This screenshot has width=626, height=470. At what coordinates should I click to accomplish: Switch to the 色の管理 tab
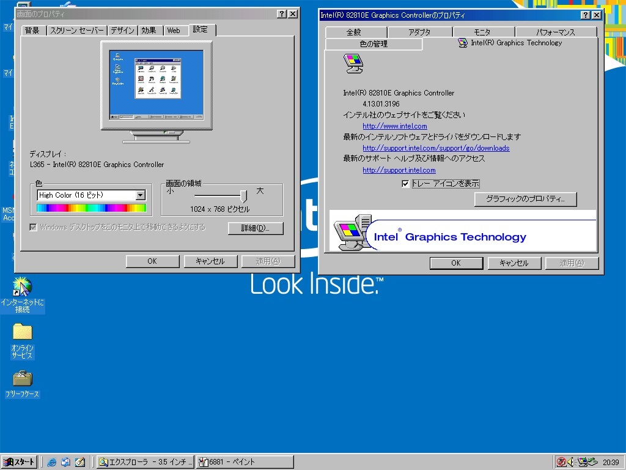(374, 43)
